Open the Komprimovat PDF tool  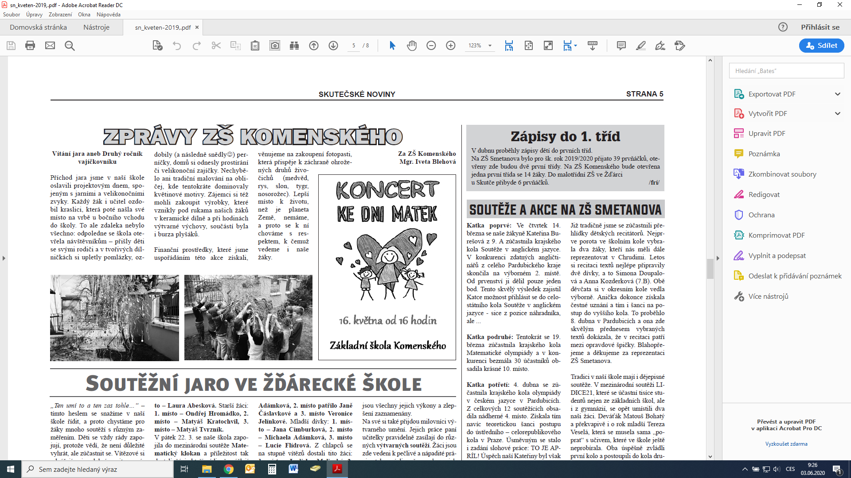pyautogui.click(x=777, y=235)
